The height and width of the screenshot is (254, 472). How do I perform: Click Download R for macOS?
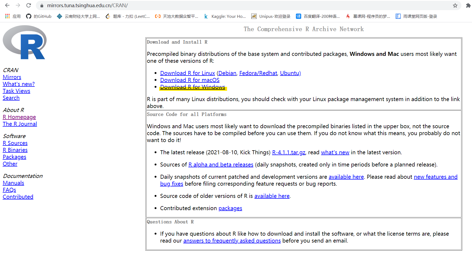pyautogui.click(x=190, y=80)
